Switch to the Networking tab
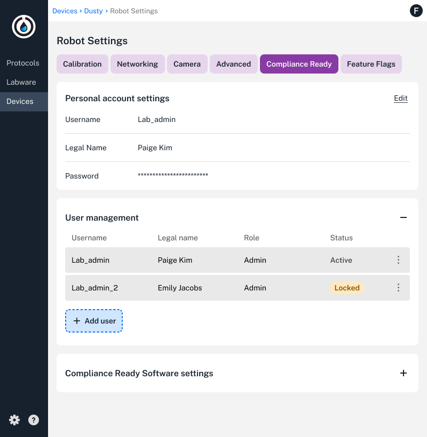The image size is (427, 437). point(137,64)
